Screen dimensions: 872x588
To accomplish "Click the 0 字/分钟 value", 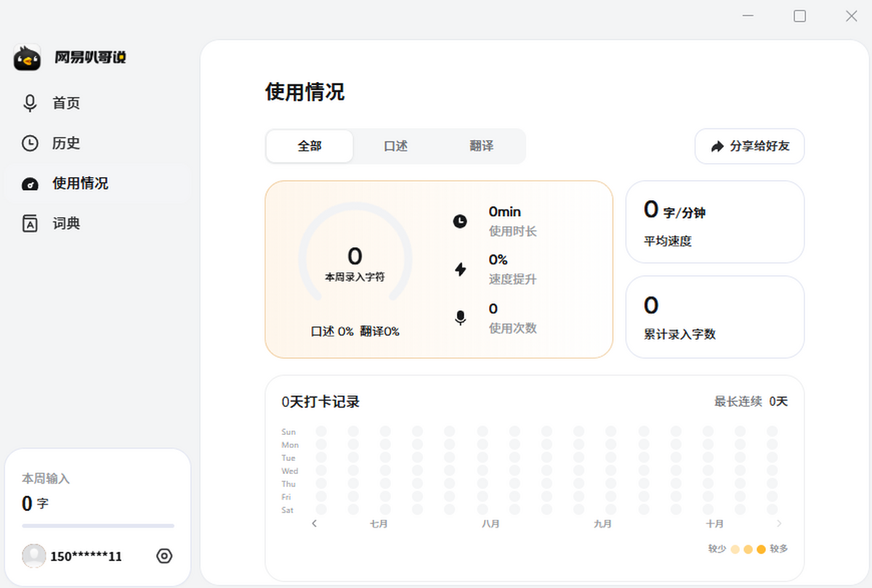I will tap(675, 211).
